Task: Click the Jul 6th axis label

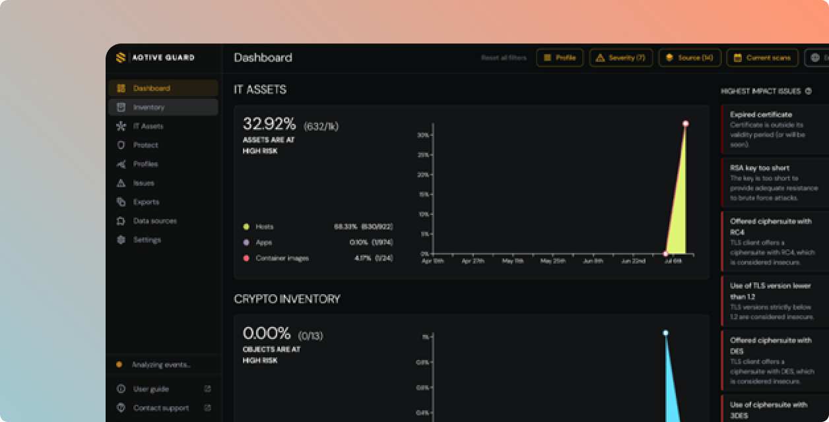Action: coord(673,261)
